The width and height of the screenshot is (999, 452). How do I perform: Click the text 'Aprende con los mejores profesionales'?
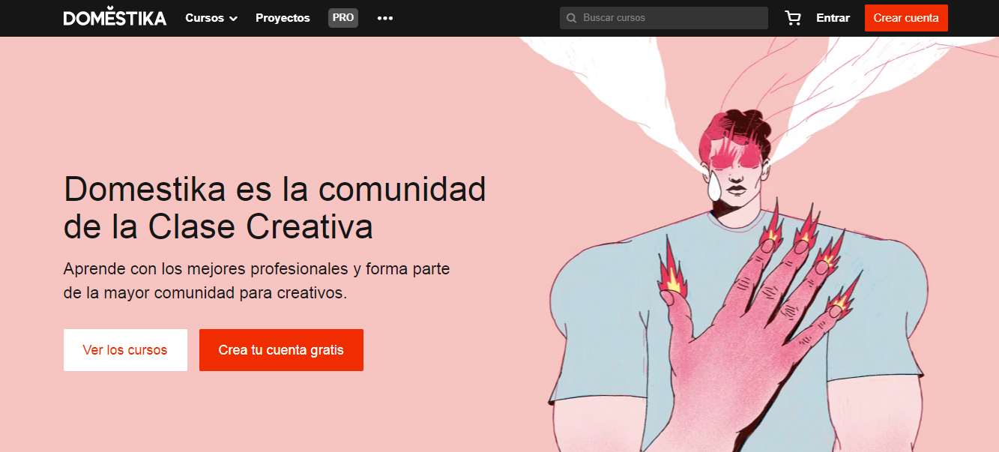(206, 268)
